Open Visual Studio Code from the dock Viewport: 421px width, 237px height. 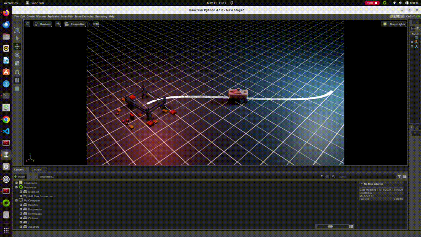6,131
